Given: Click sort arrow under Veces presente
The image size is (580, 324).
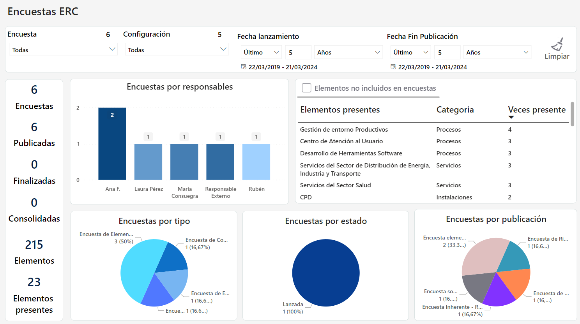Looking at the screenshot, I should (x=511, y=117).
